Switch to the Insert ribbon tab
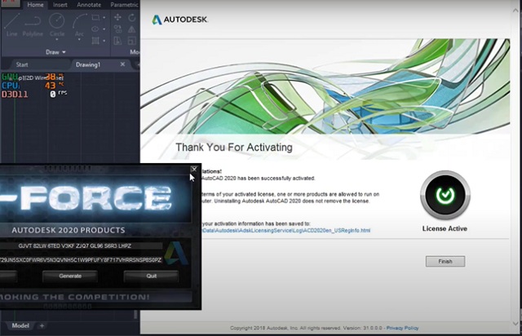The width and height of the screenshot is (522, 336). pos(60,5)
